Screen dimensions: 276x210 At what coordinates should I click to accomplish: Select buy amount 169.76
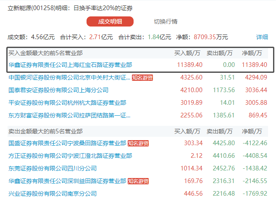click(x=193, y=181)
